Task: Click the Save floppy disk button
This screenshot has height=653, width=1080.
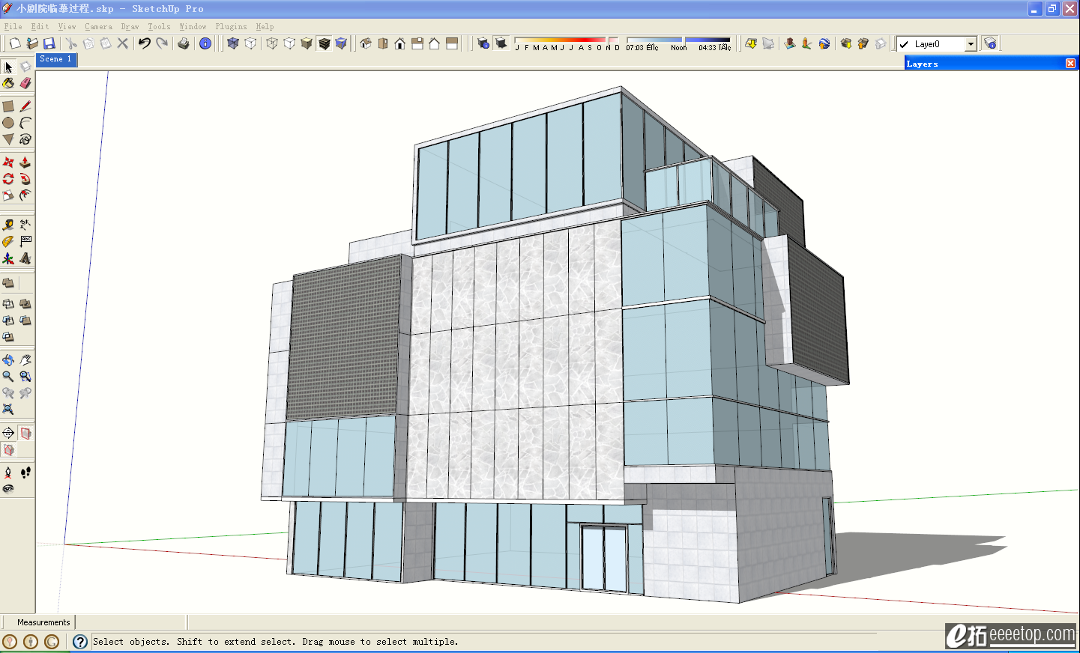Action: (x=49, y=43)
